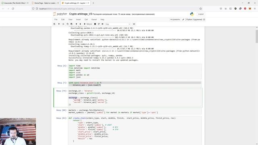
Task: Open the Firefox Pocket save icon
Action: click(x=221, y=8)
